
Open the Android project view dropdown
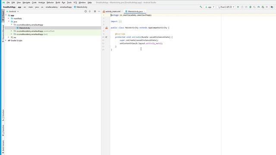pos(13,12)
